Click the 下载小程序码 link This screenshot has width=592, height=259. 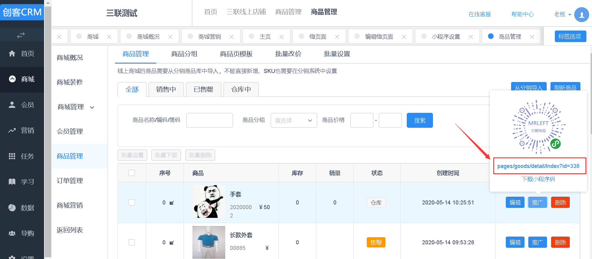coord(538,179)
